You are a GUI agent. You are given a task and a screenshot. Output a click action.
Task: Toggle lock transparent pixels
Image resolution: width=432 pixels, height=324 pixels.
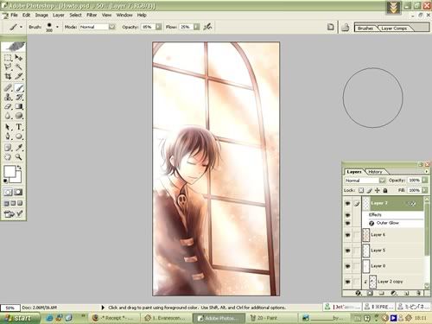(361, 190)
